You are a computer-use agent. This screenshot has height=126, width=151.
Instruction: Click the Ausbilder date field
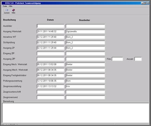tap(50, 26)
